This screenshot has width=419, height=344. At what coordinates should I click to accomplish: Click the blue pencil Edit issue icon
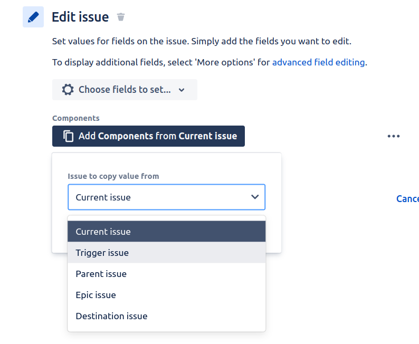(33, 17)
